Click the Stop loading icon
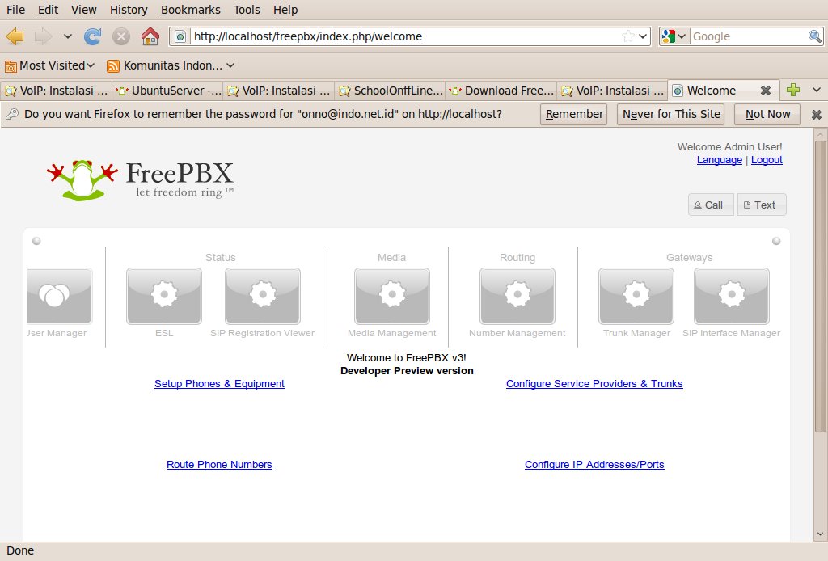This screenshot has height=561, width=828. coord(121,36)
